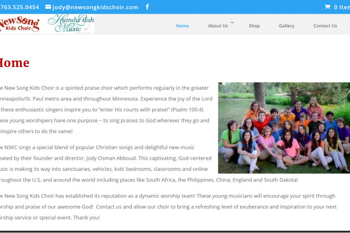
Task: Click the text "(Psalm 100:4)"
Action: (187, 110)
